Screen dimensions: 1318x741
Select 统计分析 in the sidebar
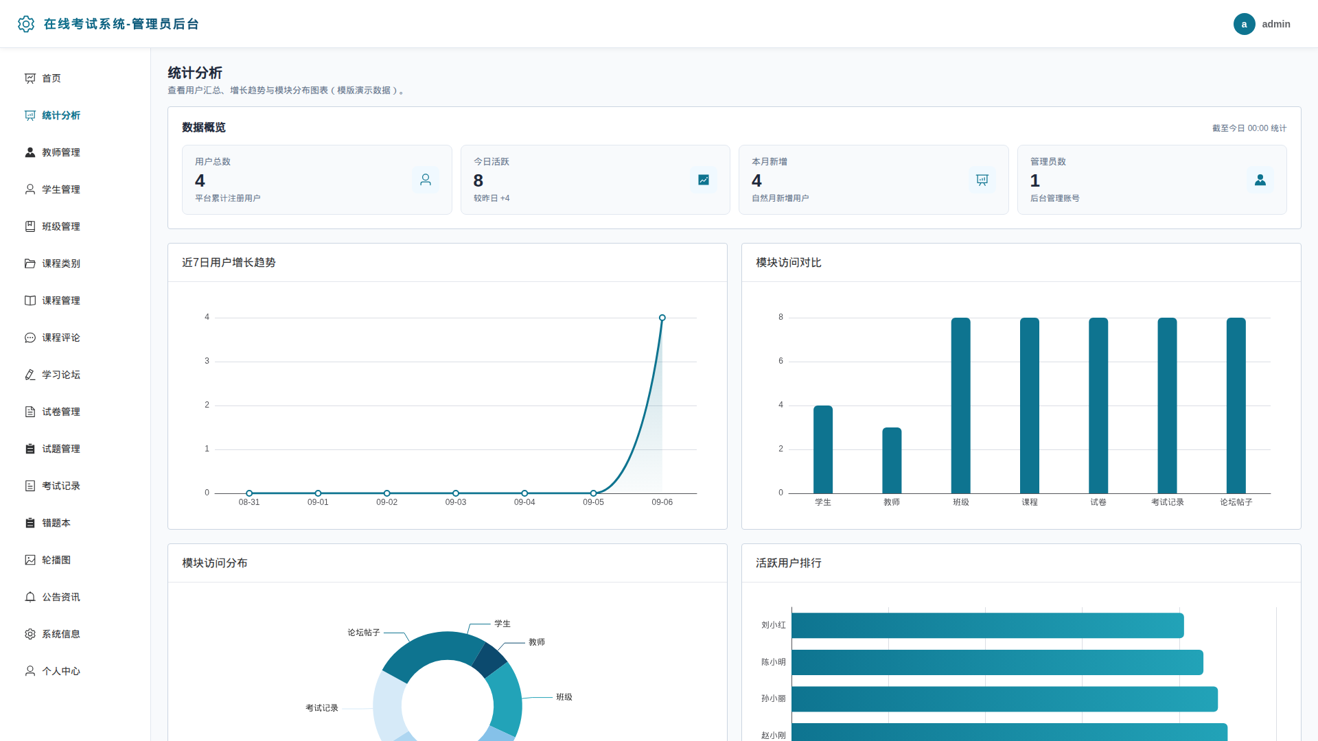tap(76, 115)
